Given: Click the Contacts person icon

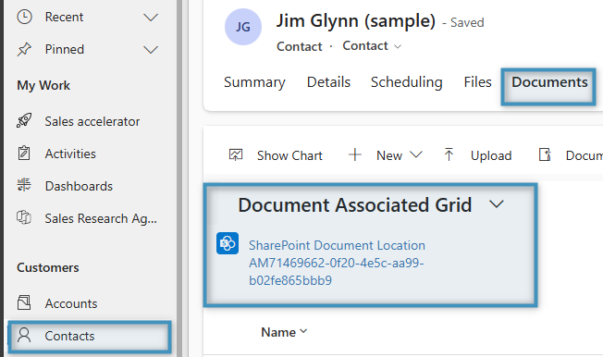Looking at the screenshot, I should click(x=24, y=335).
